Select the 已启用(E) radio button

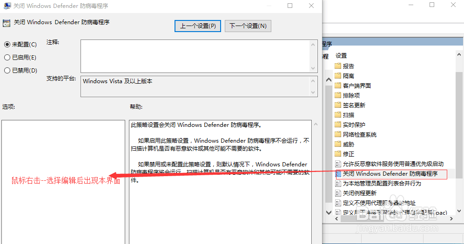click(7, 58)
